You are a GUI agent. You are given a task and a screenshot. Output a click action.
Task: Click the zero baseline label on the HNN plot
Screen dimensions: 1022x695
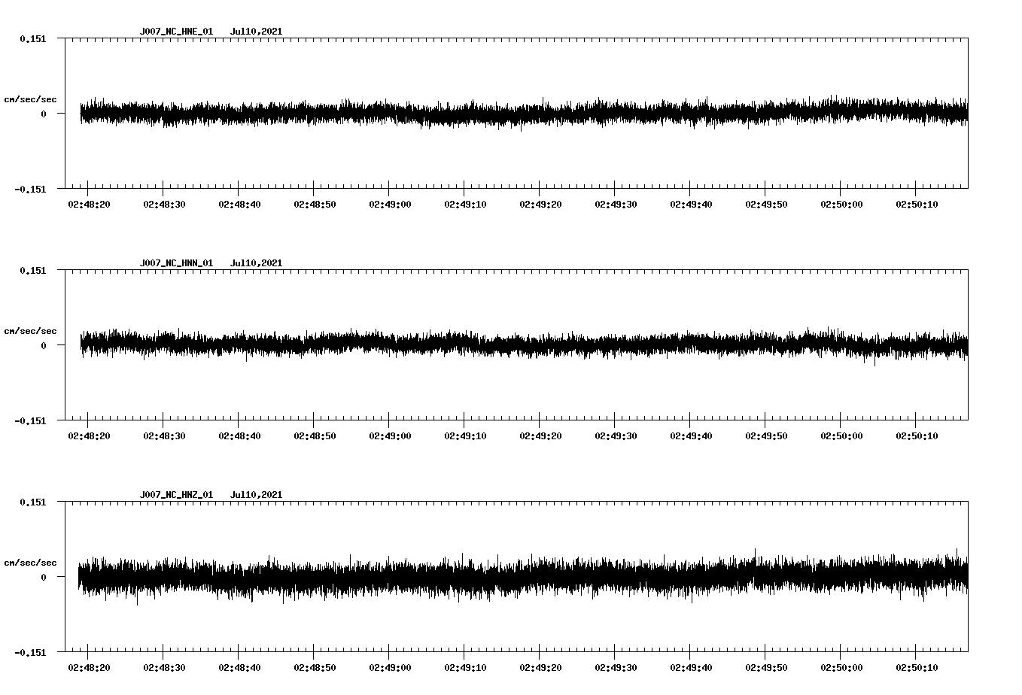click(47, 345)
